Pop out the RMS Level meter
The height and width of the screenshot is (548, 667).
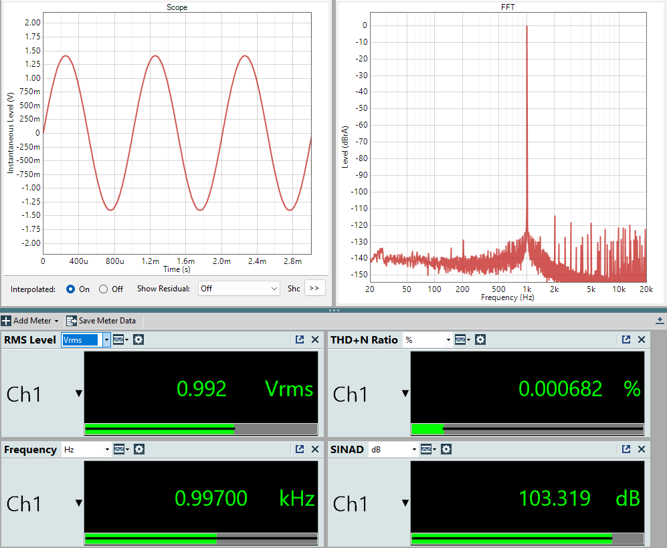click(x=300, y=340)
